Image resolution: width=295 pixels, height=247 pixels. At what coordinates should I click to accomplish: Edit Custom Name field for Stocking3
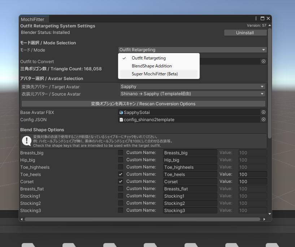click(x=190, y=210)
